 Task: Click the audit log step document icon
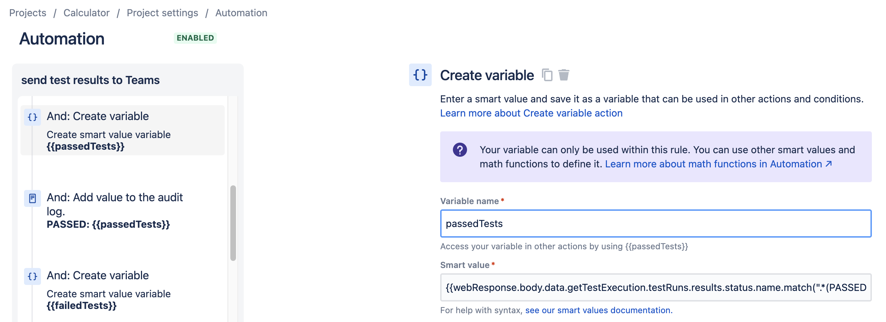(x=33, y=198)
